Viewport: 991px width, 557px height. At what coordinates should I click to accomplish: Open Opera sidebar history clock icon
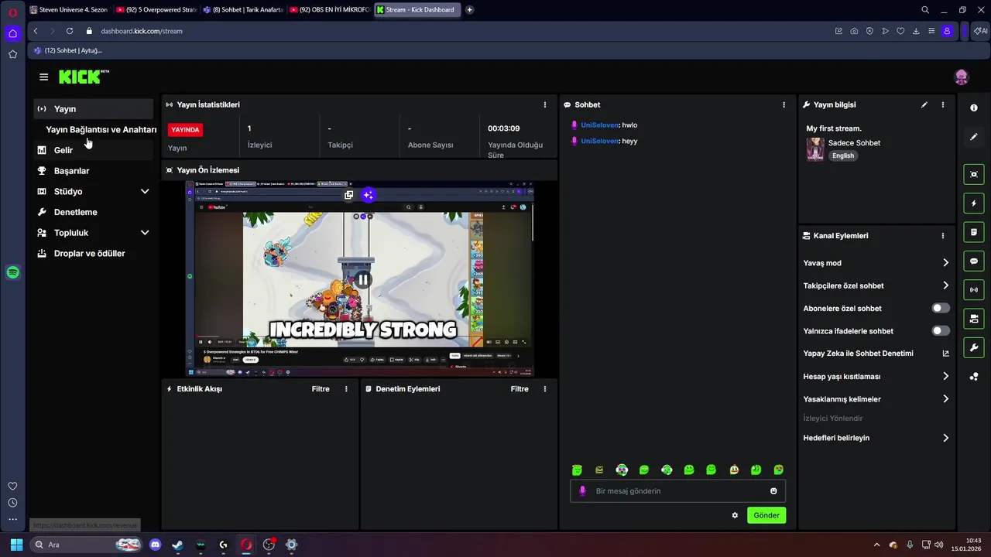pyautogui.click(x=12, y=503)
